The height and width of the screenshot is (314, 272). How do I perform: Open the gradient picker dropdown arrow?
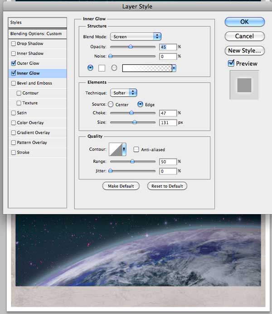(x=174, y=68)
